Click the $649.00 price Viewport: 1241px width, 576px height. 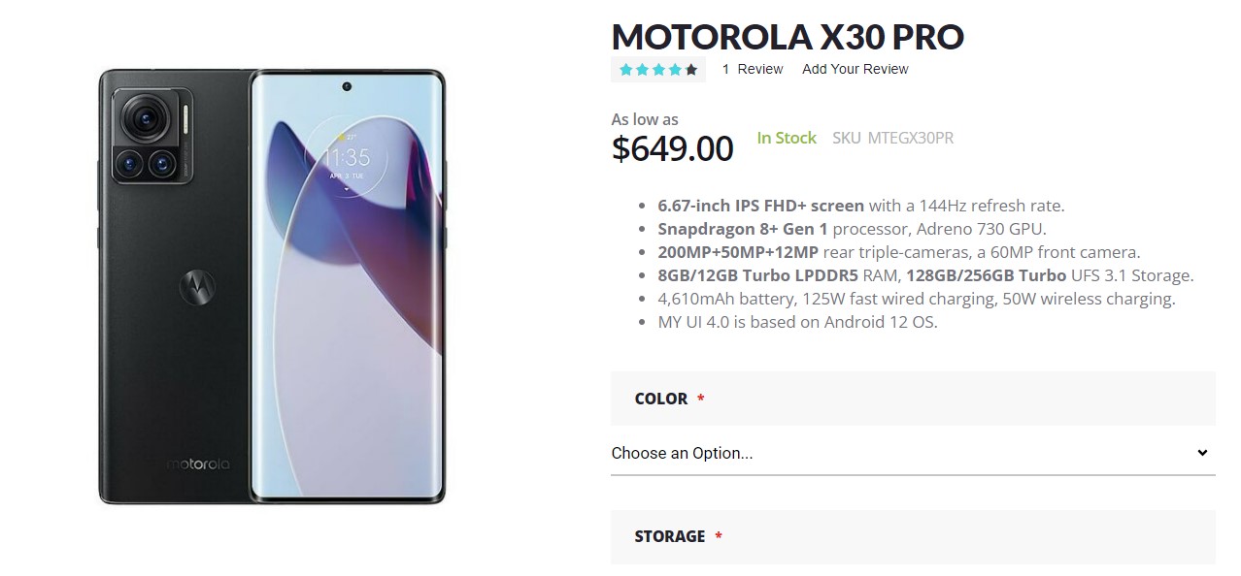click(x=672, y=148)
